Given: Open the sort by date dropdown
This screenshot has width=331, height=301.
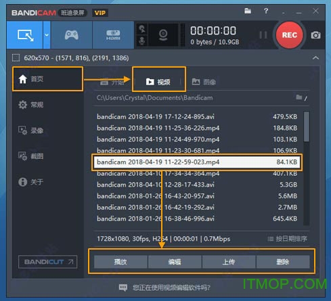Looking at the screenshot, I should point(287,239).
